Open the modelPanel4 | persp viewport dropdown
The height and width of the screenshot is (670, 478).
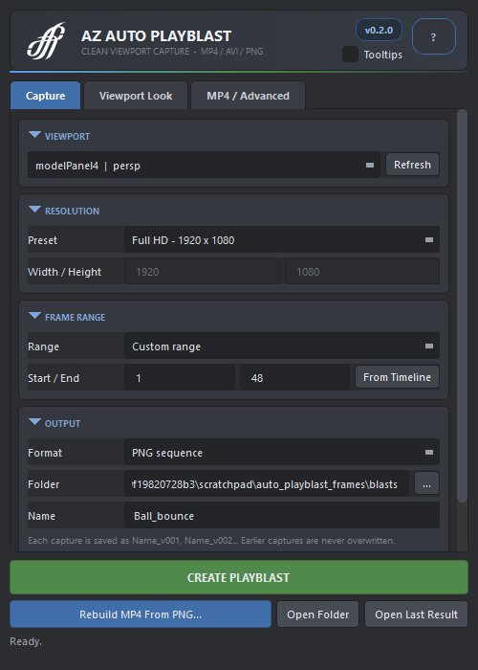204,165
